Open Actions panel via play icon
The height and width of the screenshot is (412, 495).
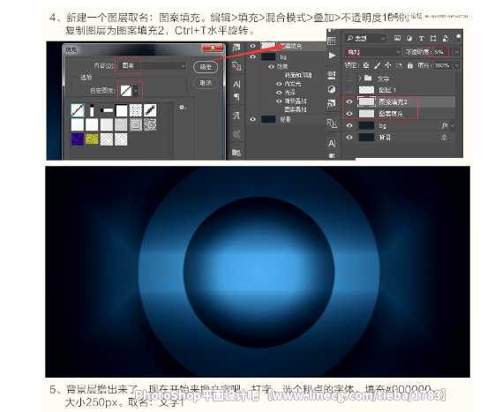(x=332, y=56)
